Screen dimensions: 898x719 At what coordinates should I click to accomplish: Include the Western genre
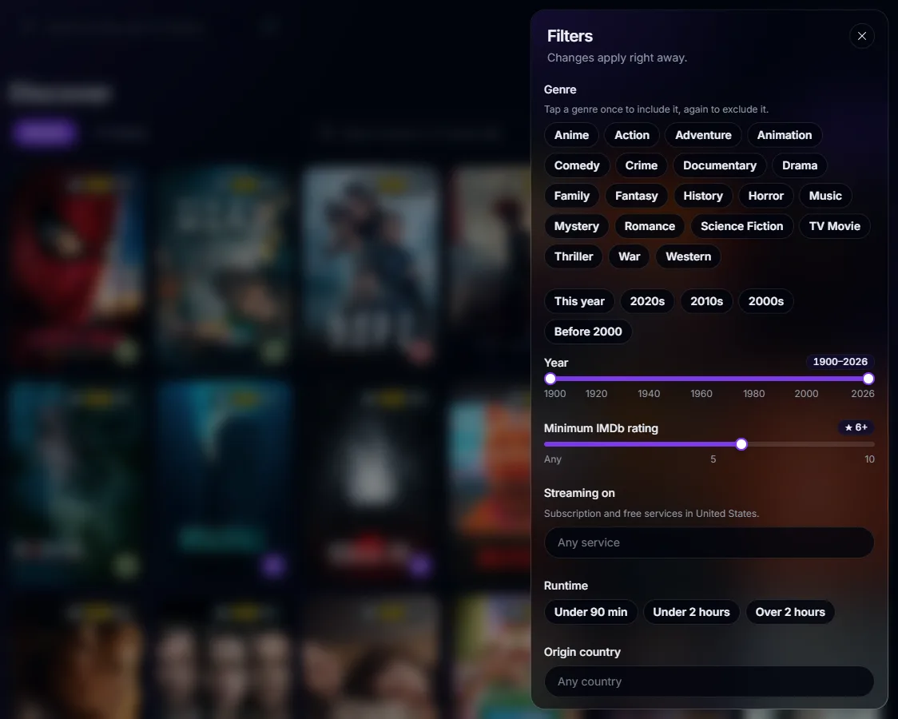(x=688, y=256)
